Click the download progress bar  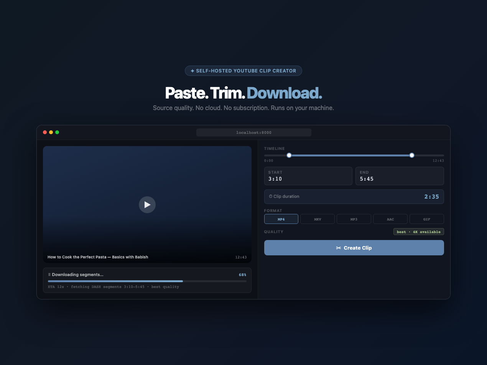tap(147, 281)
